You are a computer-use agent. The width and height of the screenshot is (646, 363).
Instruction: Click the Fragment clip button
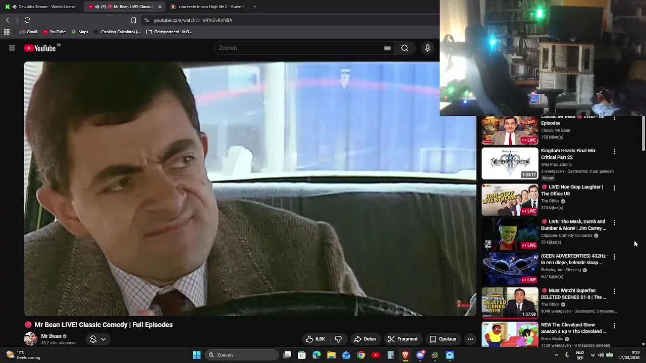(402, 339)
